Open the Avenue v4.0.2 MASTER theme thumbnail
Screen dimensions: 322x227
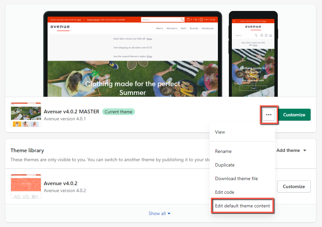coord(26,115)
